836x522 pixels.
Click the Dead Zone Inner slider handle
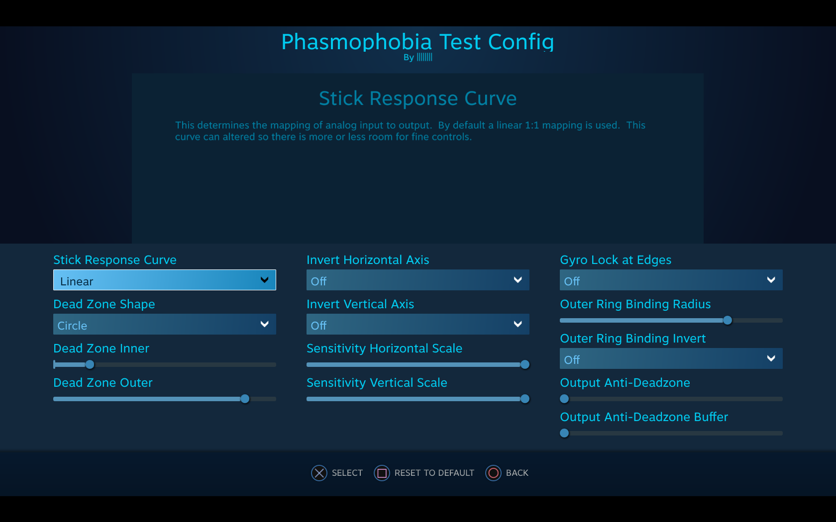90,364
